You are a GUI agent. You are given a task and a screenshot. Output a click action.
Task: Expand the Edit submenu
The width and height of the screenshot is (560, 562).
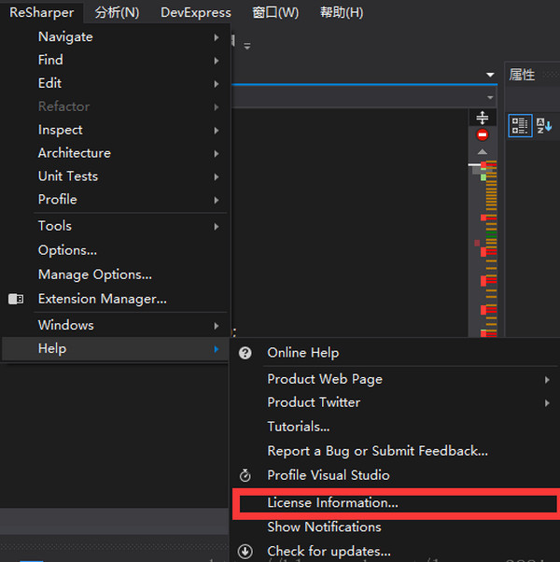(217, 84)
